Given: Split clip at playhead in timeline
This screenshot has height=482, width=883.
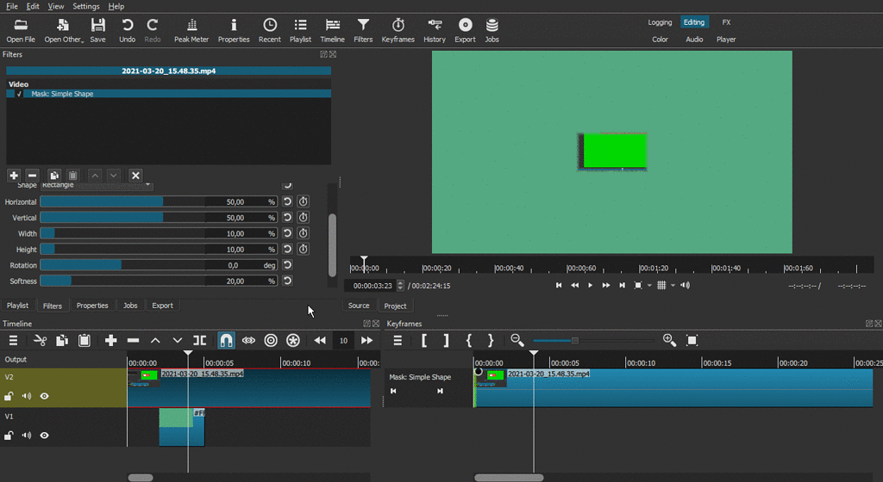Looking at the screenshot, I should (199, 341).
